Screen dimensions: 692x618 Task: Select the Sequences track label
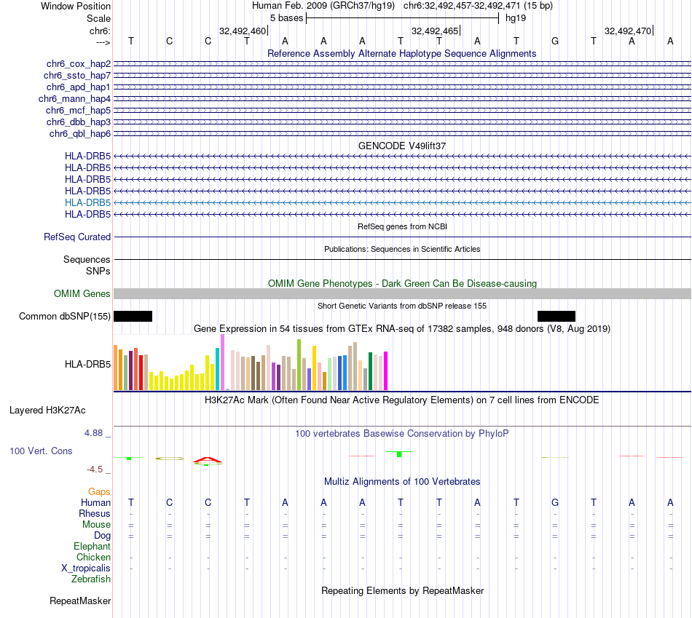[x=87, y=259]
